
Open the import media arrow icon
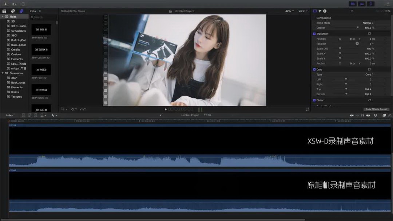pos(5,4)
